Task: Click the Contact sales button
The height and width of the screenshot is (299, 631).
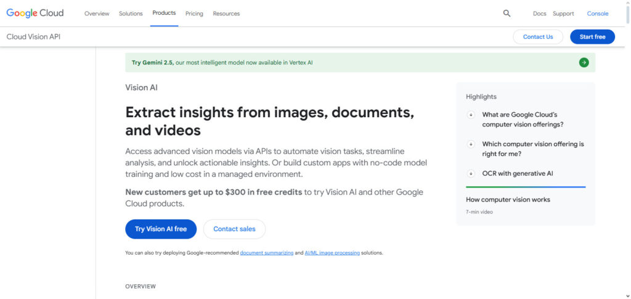Action: 234,229
